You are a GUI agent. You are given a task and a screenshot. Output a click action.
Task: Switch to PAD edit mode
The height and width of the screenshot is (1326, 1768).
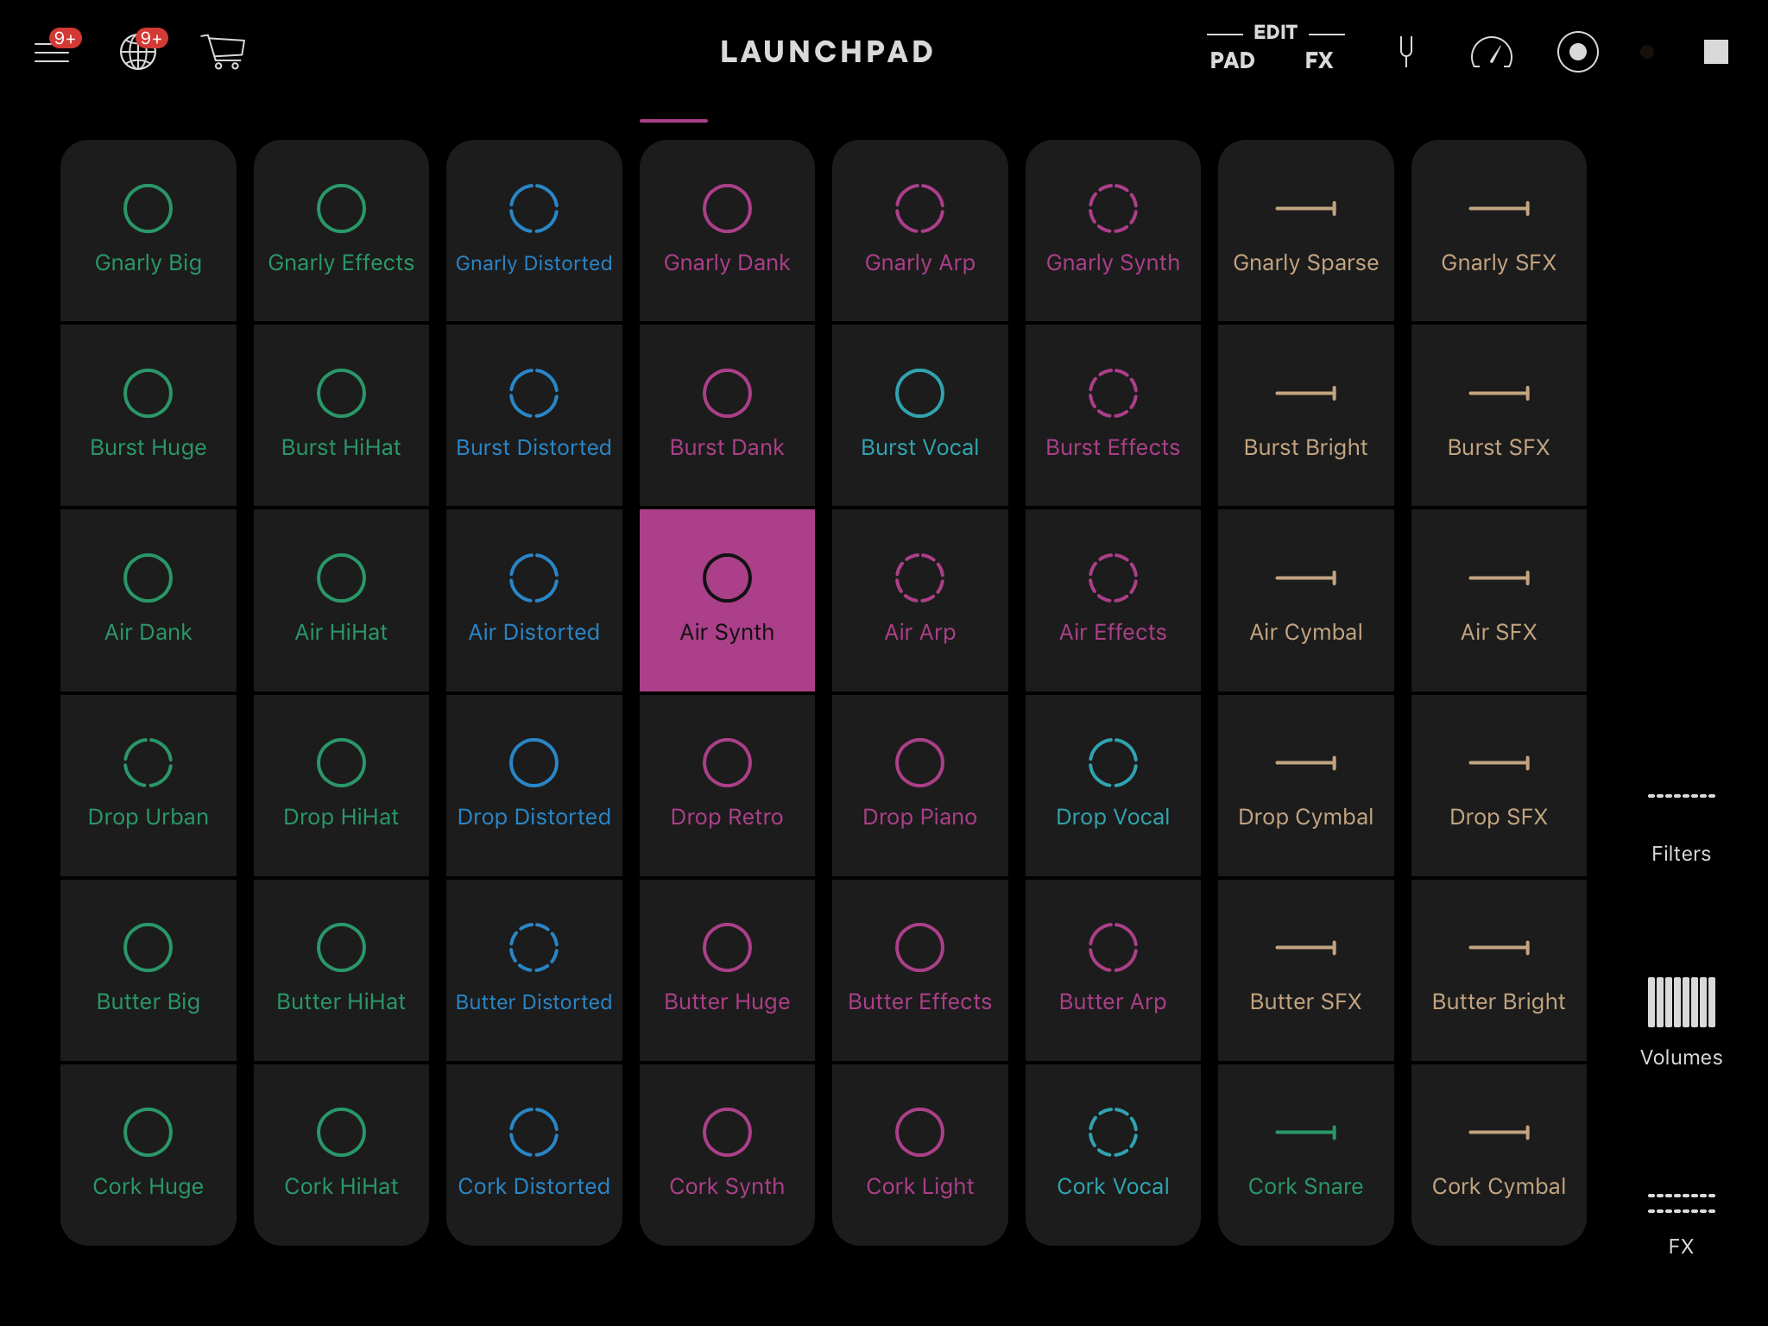coord(1232,60)
